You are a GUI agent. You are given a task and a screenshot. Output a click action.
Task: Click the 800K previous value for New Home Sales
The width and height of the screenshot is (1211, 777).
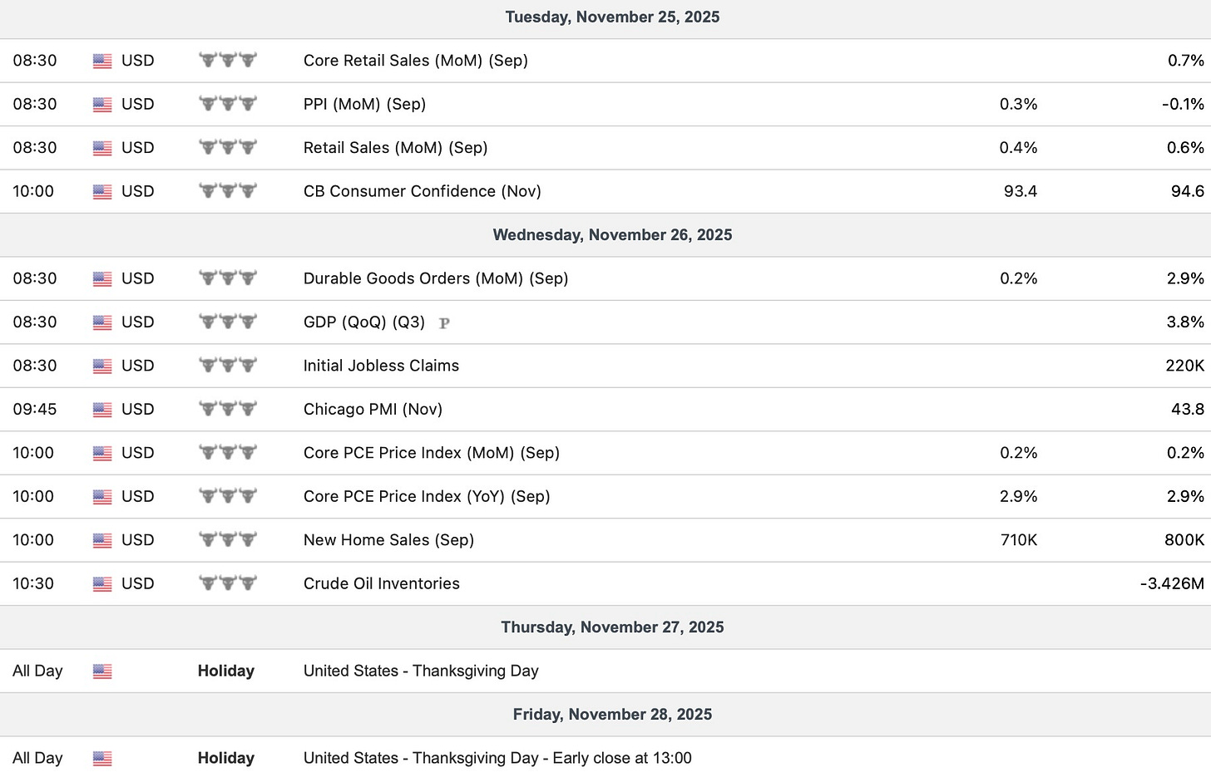point(1184,540)
